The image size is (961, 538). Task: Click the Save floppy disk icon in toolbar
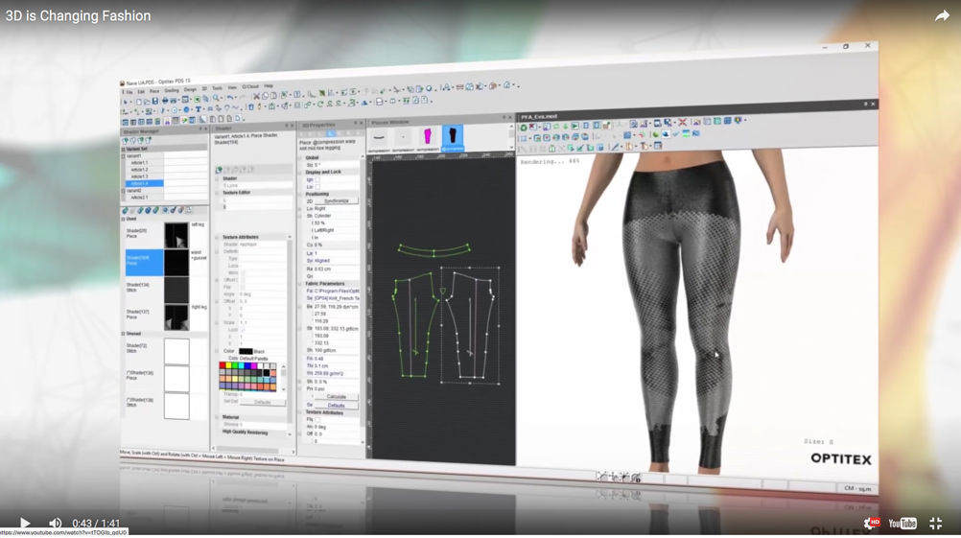coord(155,101)
